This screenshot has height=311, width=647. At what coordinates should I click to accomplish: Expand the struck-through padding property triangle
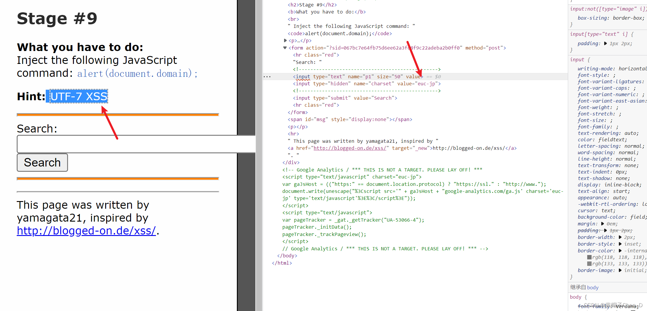605,231
